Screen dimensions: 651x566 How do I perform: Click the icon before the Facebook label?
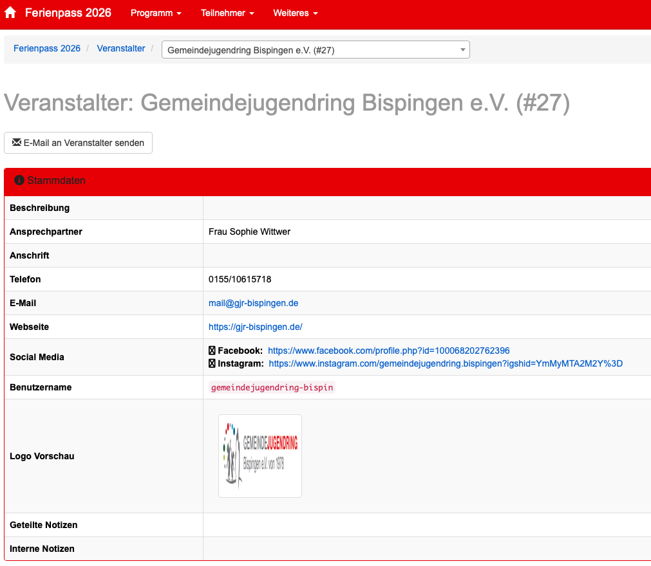tap(212, 351)
